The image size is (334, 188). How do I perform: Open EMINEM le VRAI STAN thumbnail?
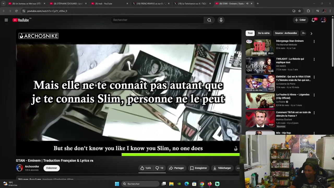coord(260,83)
